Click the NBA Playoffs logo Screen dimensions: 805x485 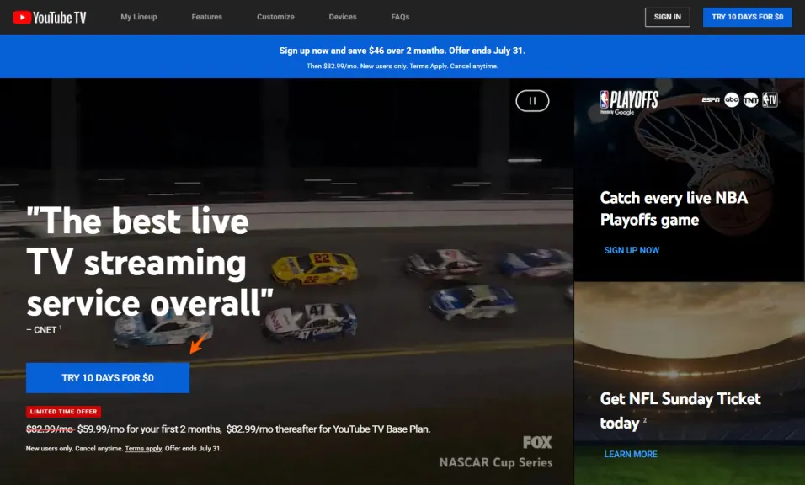point(629,102)
